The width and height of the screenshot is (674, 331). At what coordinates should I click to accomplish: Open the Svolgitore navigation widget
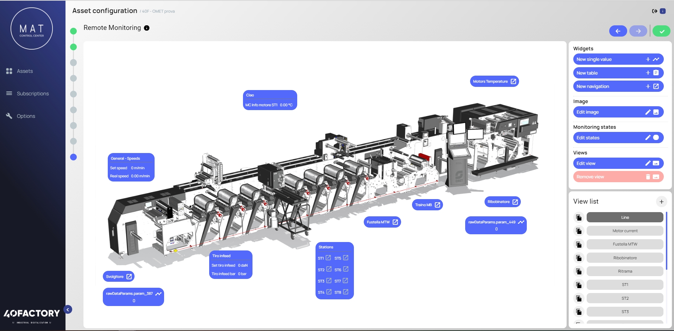(118, 276)
